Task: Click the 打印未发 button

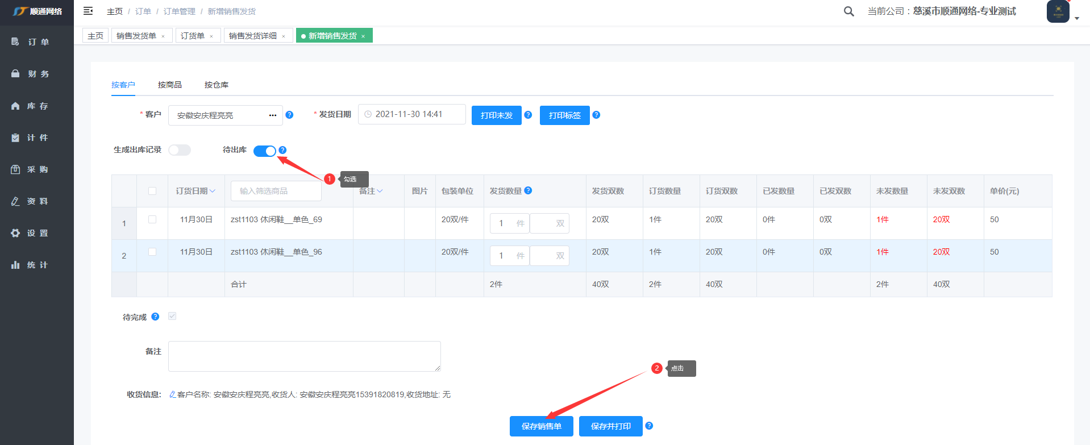Action: coord(496,115)
